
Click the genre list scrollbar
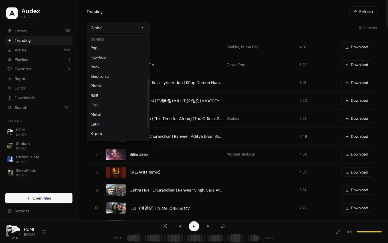coord(148,103)
